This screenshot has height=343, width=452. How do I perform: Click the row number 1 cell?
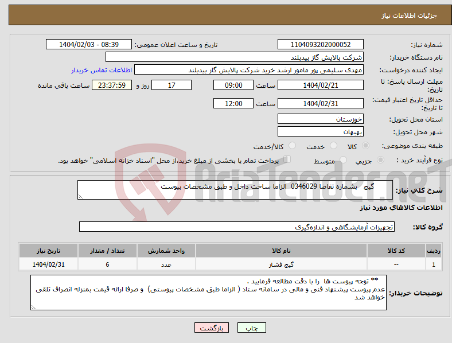click(x=434, y=264)
